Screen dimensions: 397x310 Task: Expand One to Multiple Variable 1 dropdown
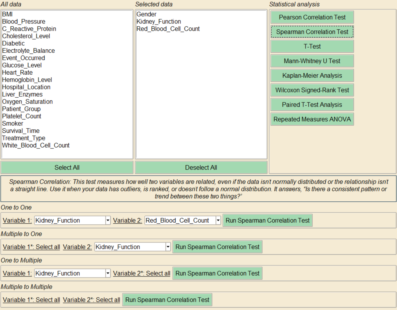click(x=108, y=273)
